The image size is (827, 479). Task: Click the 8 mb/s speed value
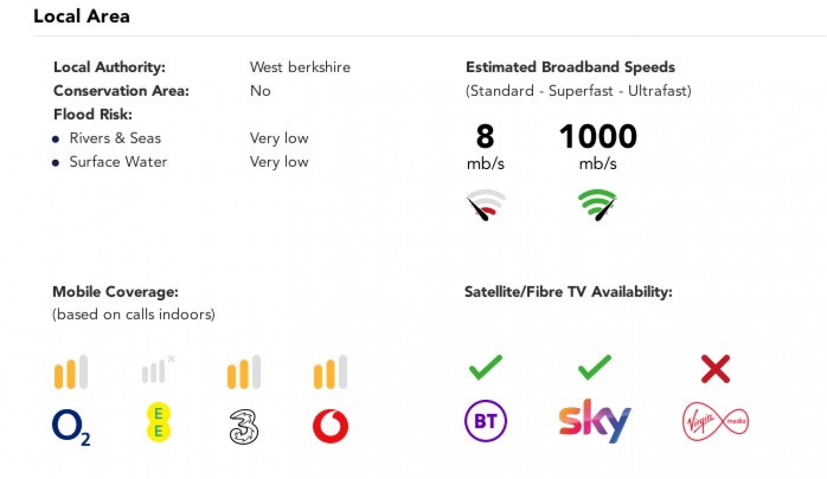[485, 137]
